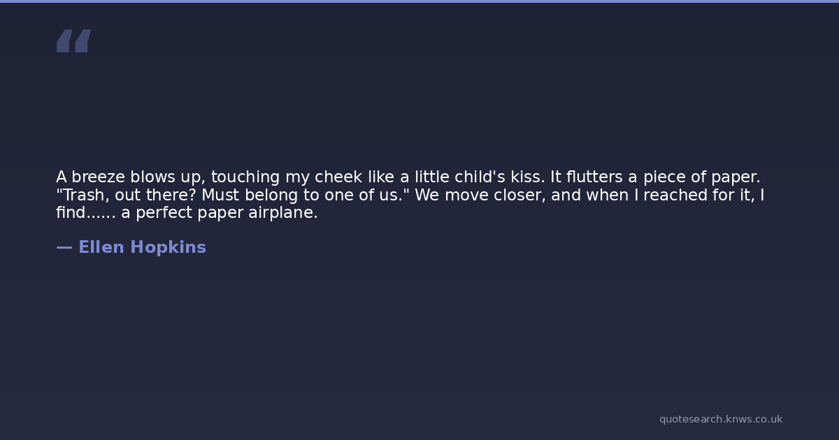Click the second line starting with "Trash, out there?"

pyautogui.click(x=410, y=196)
